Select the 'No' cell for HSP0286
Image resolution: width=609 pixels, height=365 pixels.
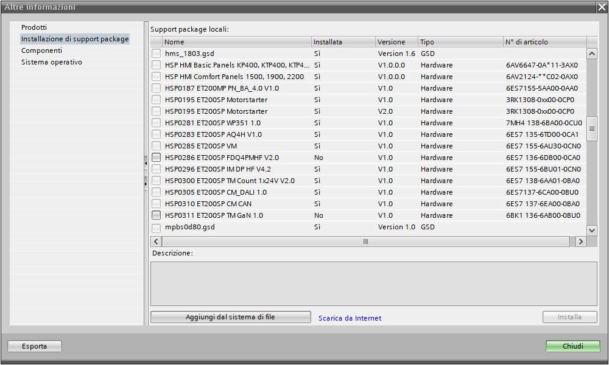pos(319,158)
